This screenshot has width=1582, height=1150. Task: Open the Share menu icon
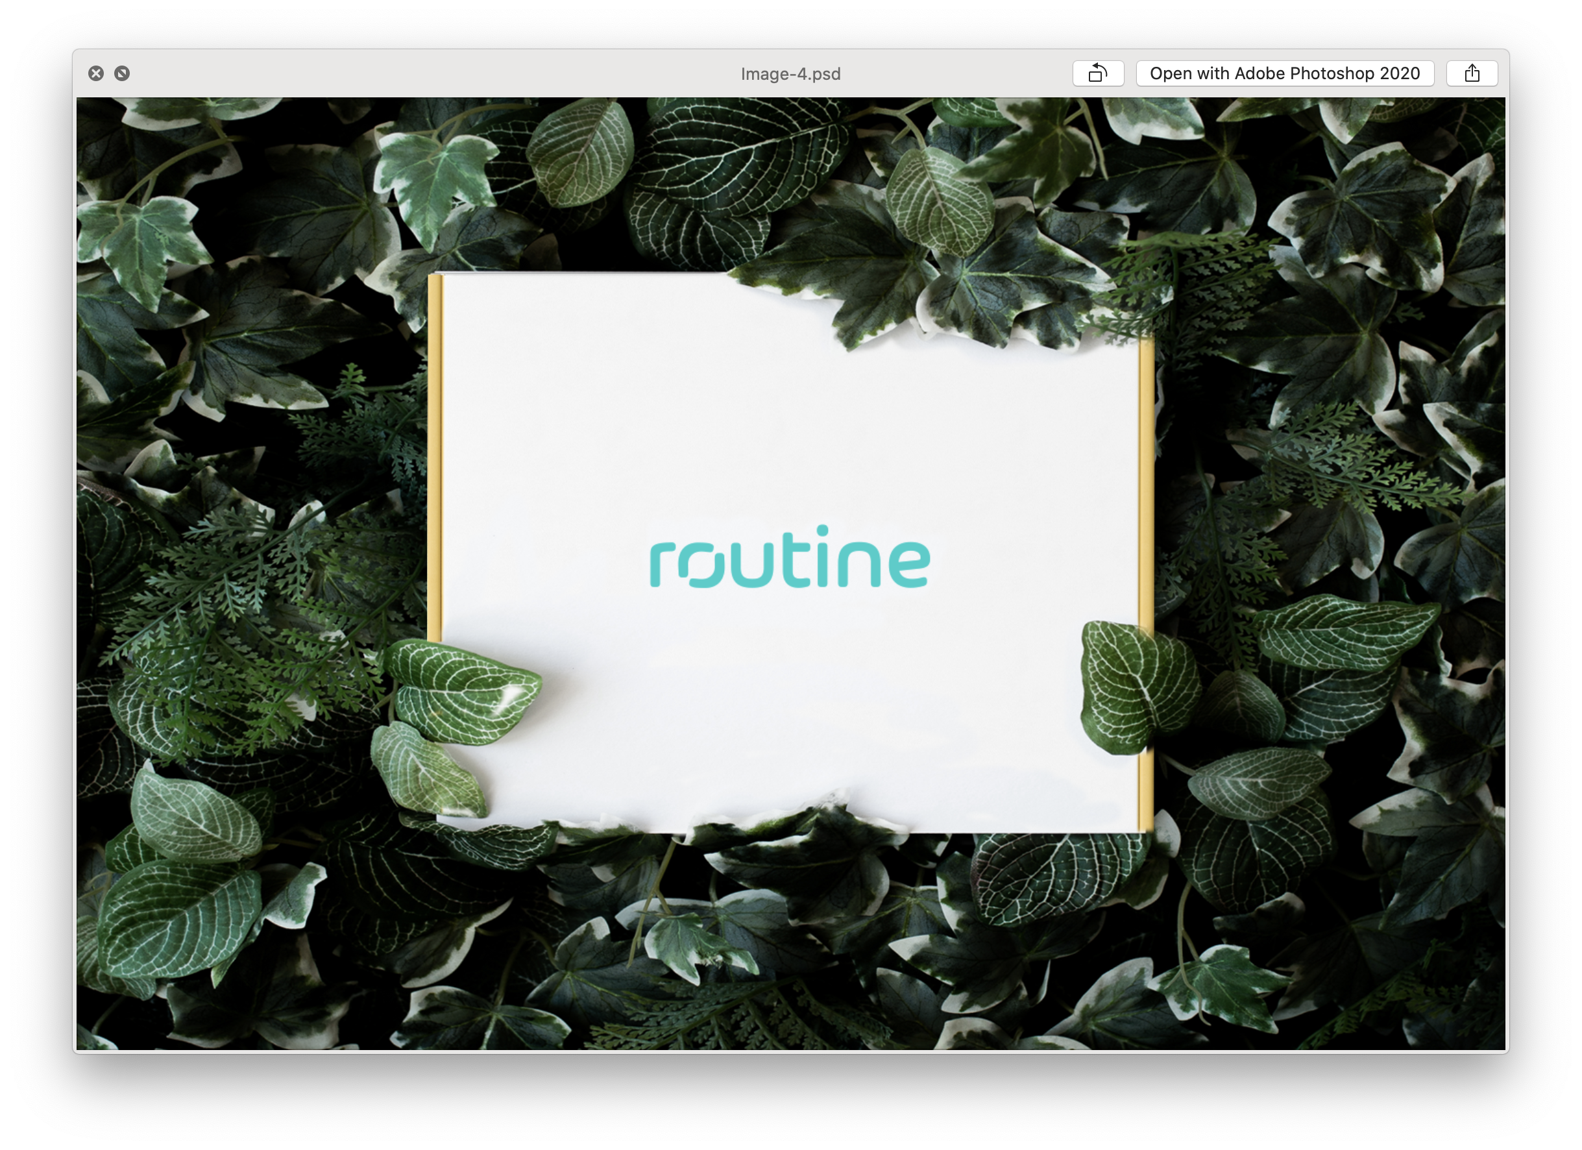point(1472,73)
